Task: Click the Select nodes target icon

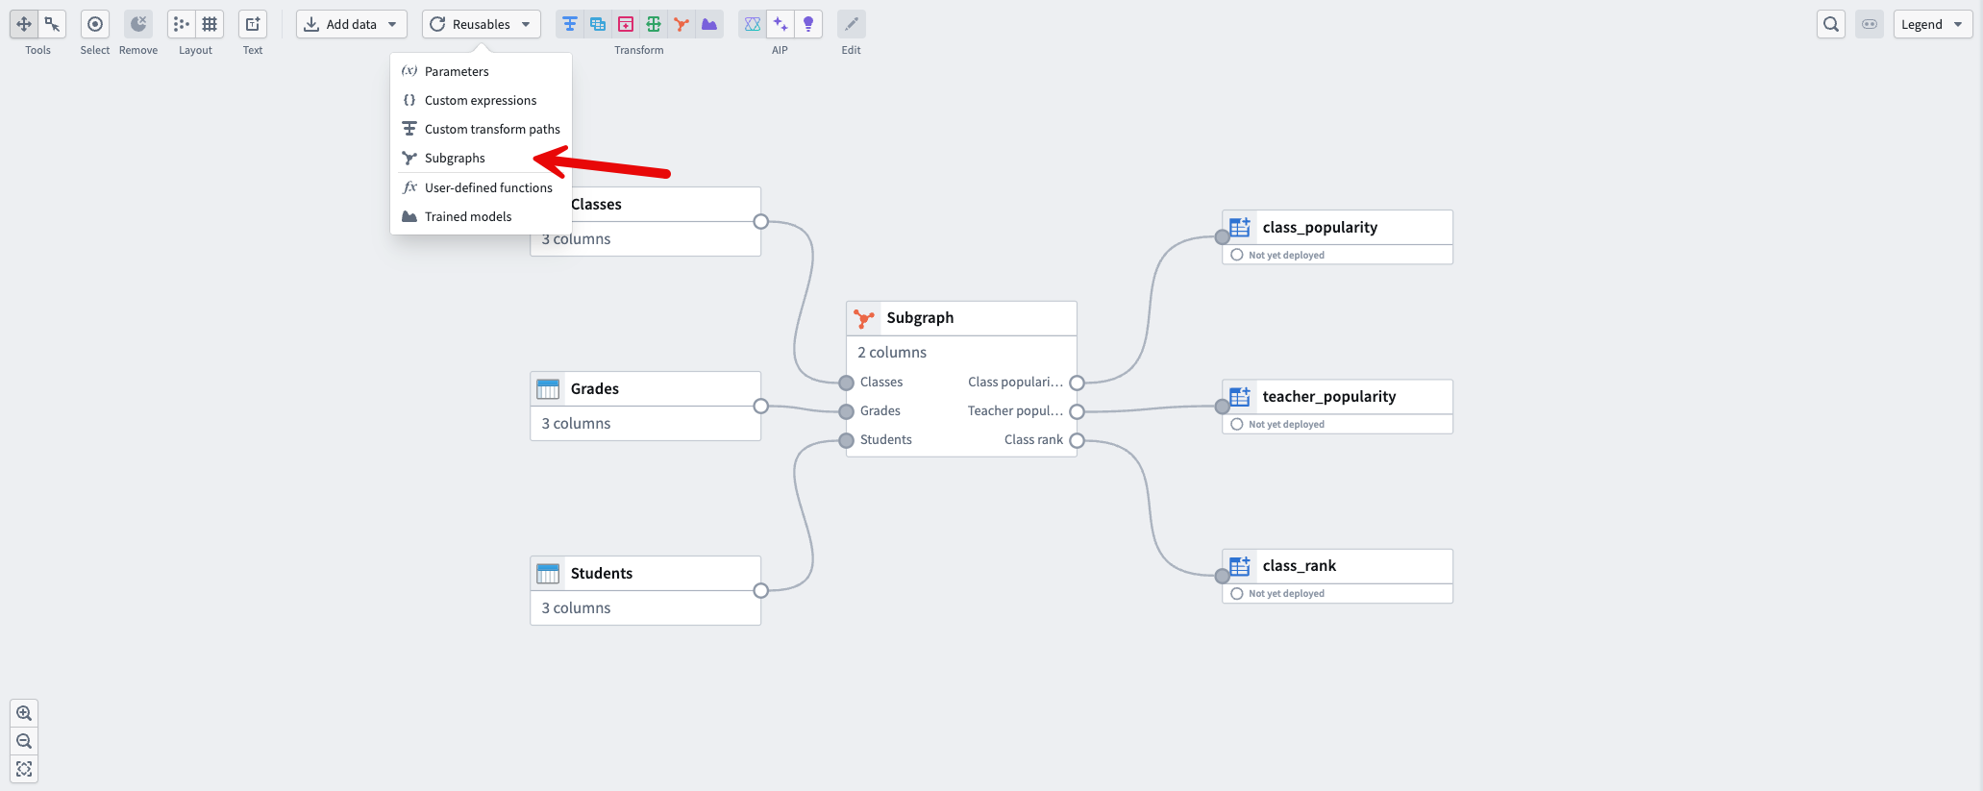Action: (x=95, y=24)
